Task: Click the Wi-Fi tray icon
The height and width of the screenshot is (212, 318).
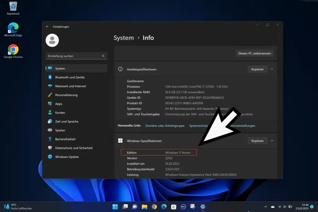Action: [280, 207]
